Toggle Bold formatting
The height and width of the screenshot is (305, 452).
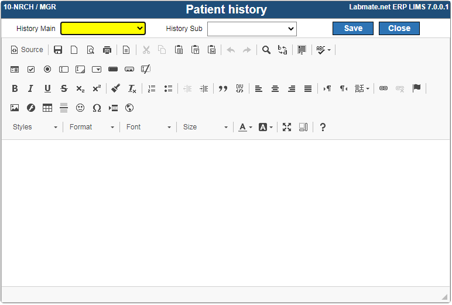coord(15,88)
